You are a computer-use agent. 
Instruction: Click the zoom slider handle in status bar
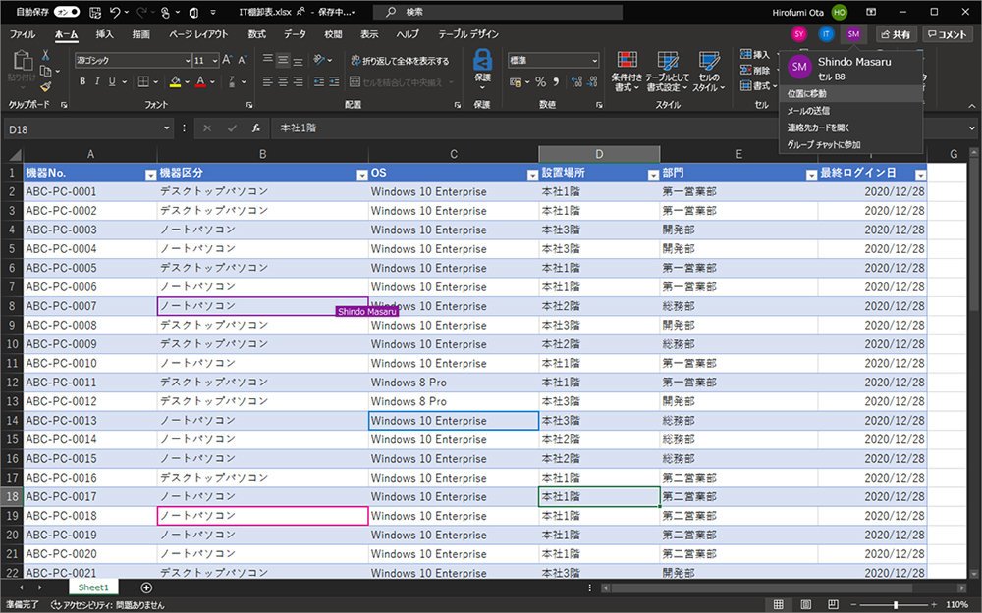point(896,604)
